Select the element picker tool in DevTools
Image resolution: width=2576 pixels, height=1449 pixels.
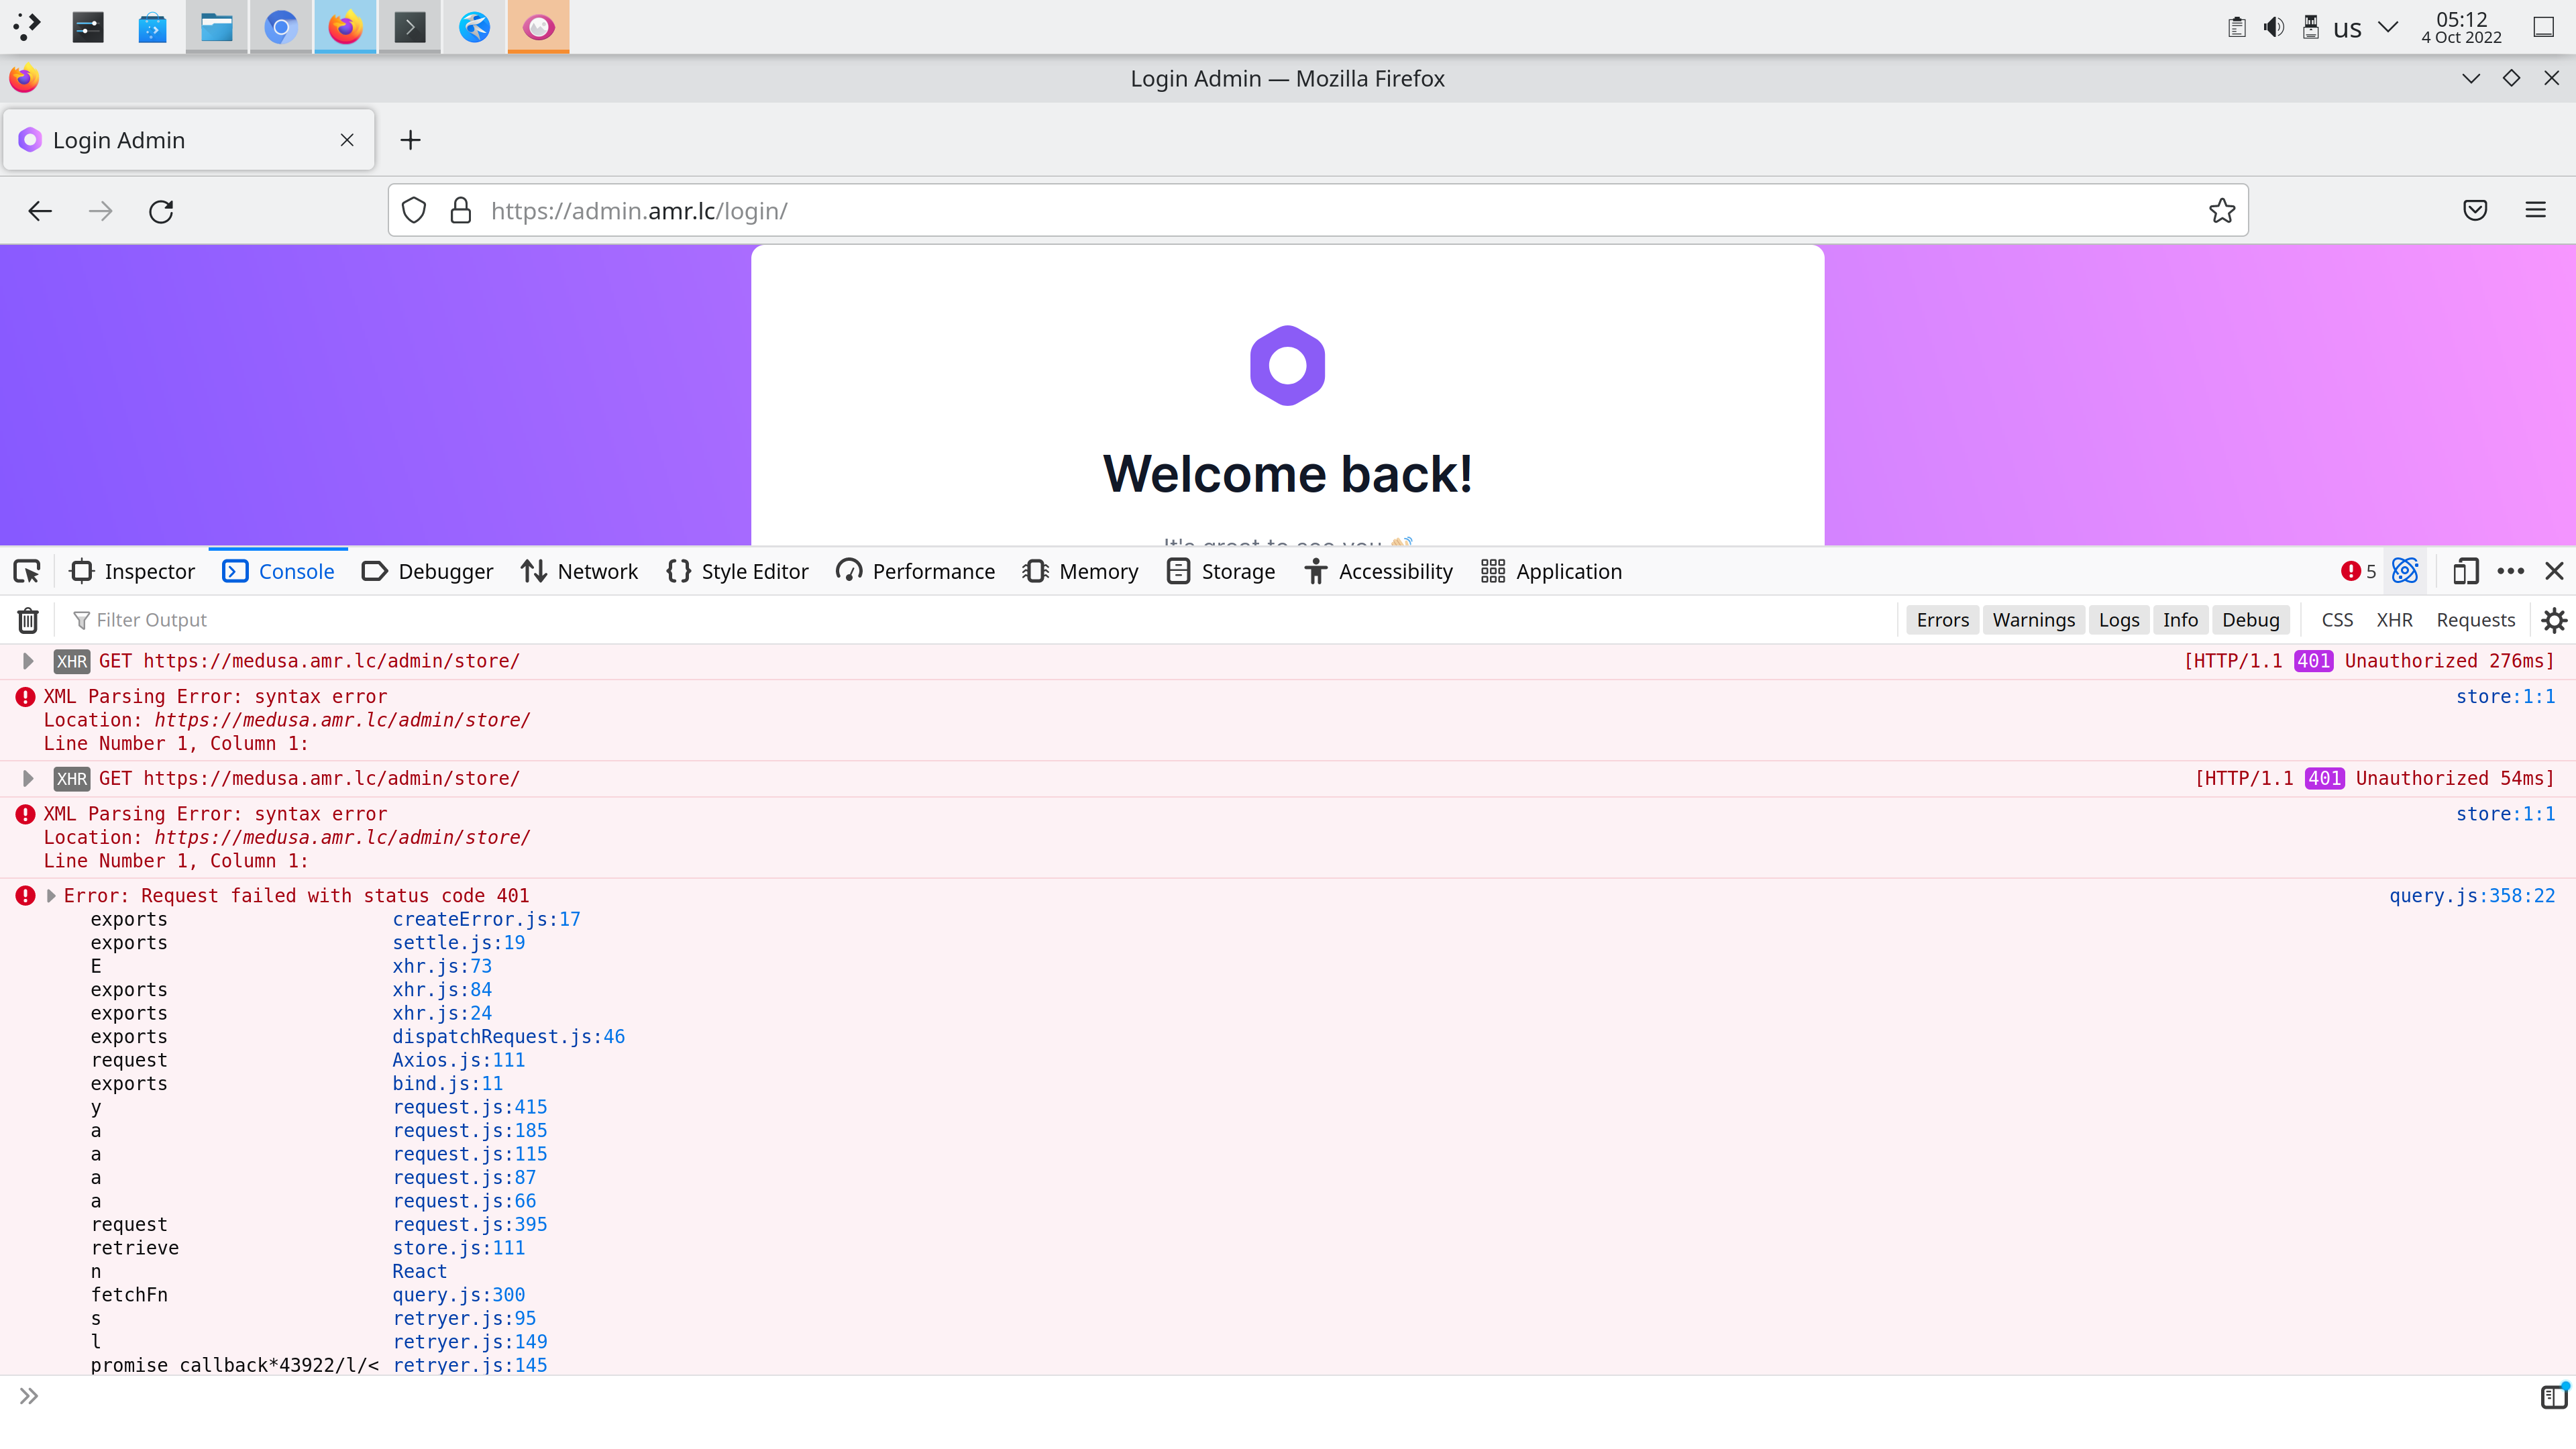click(26, 571)
